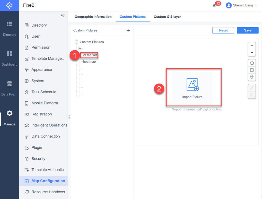Open the Security menu item
Screen dimensions: 262x199
point(43,159)
